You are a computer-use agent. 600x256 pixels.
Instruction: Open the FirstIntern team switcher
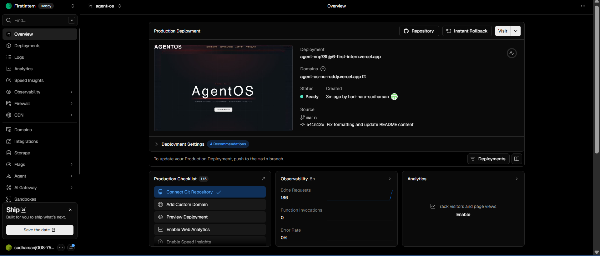pyautogui.click(x=73, y=6)
